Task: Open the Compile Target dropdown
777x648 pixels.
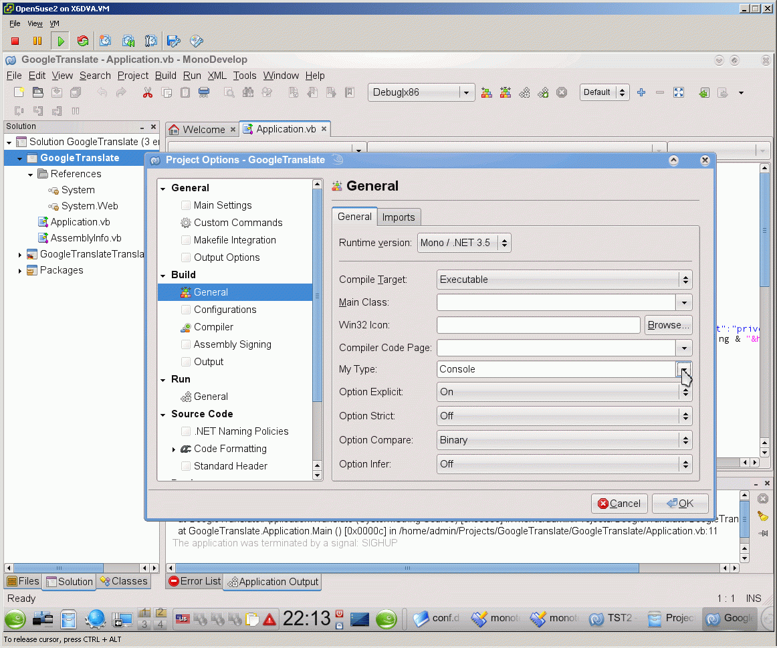Action: point(564,280)
